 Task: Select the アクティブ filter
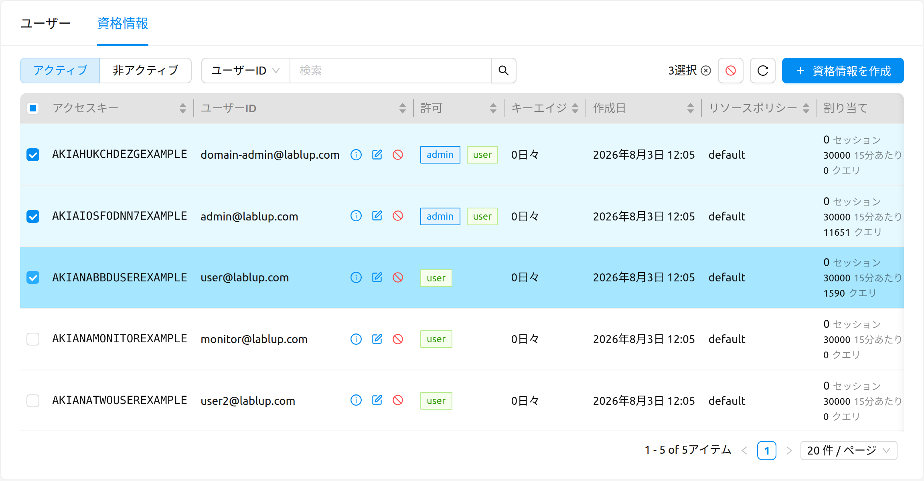click(60, 71)
